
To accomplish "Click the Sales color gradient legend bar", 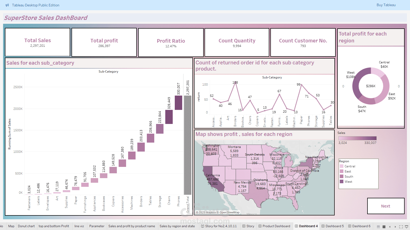I will (357, 138).
